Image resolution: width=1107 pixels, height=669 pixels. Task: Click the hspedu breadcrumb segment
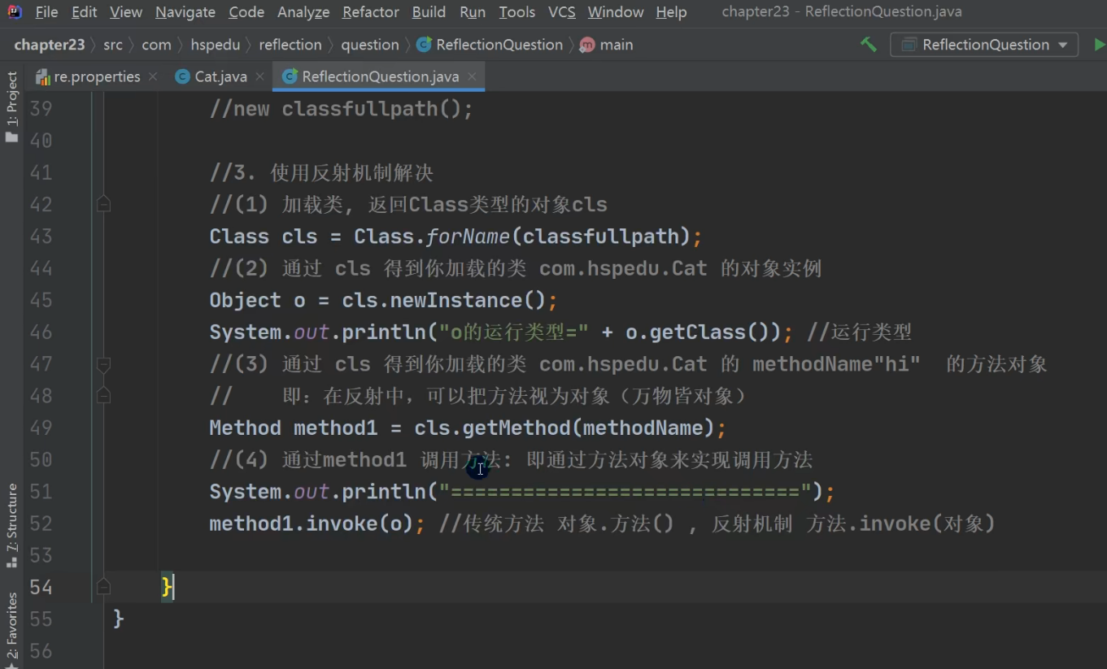(216, 45)
